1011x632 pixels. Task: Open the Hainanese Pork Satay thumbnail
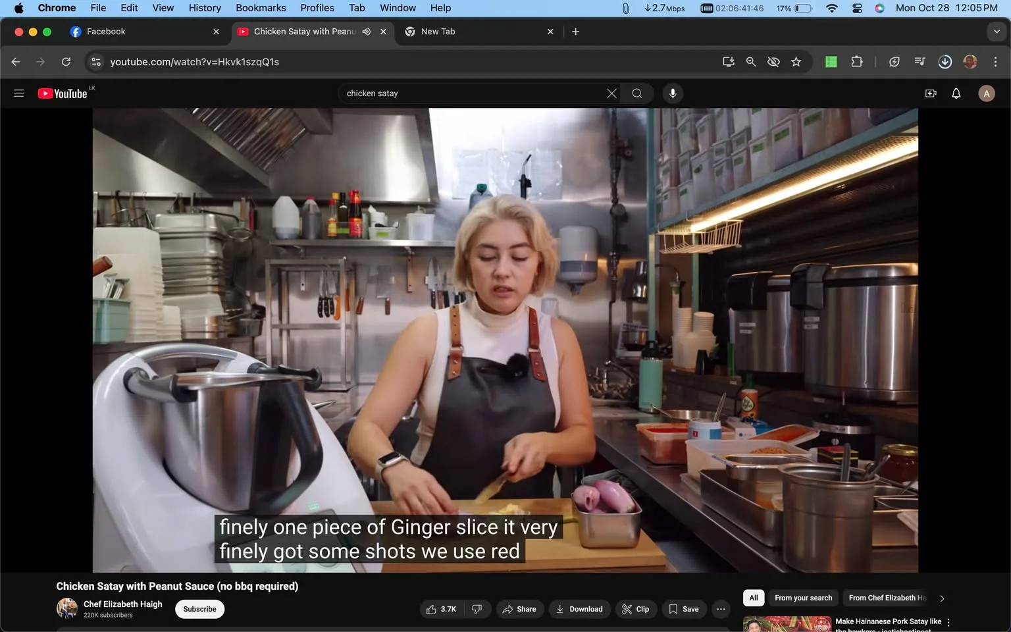[x=787, y=623]
